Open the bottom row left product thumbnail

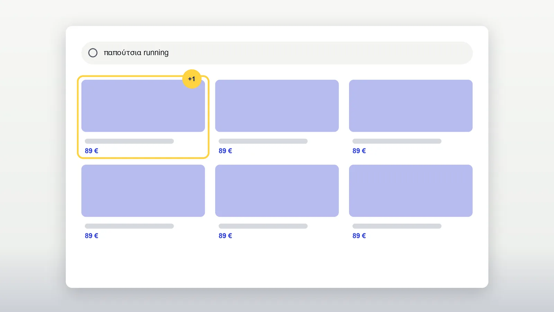pos(143,191)
